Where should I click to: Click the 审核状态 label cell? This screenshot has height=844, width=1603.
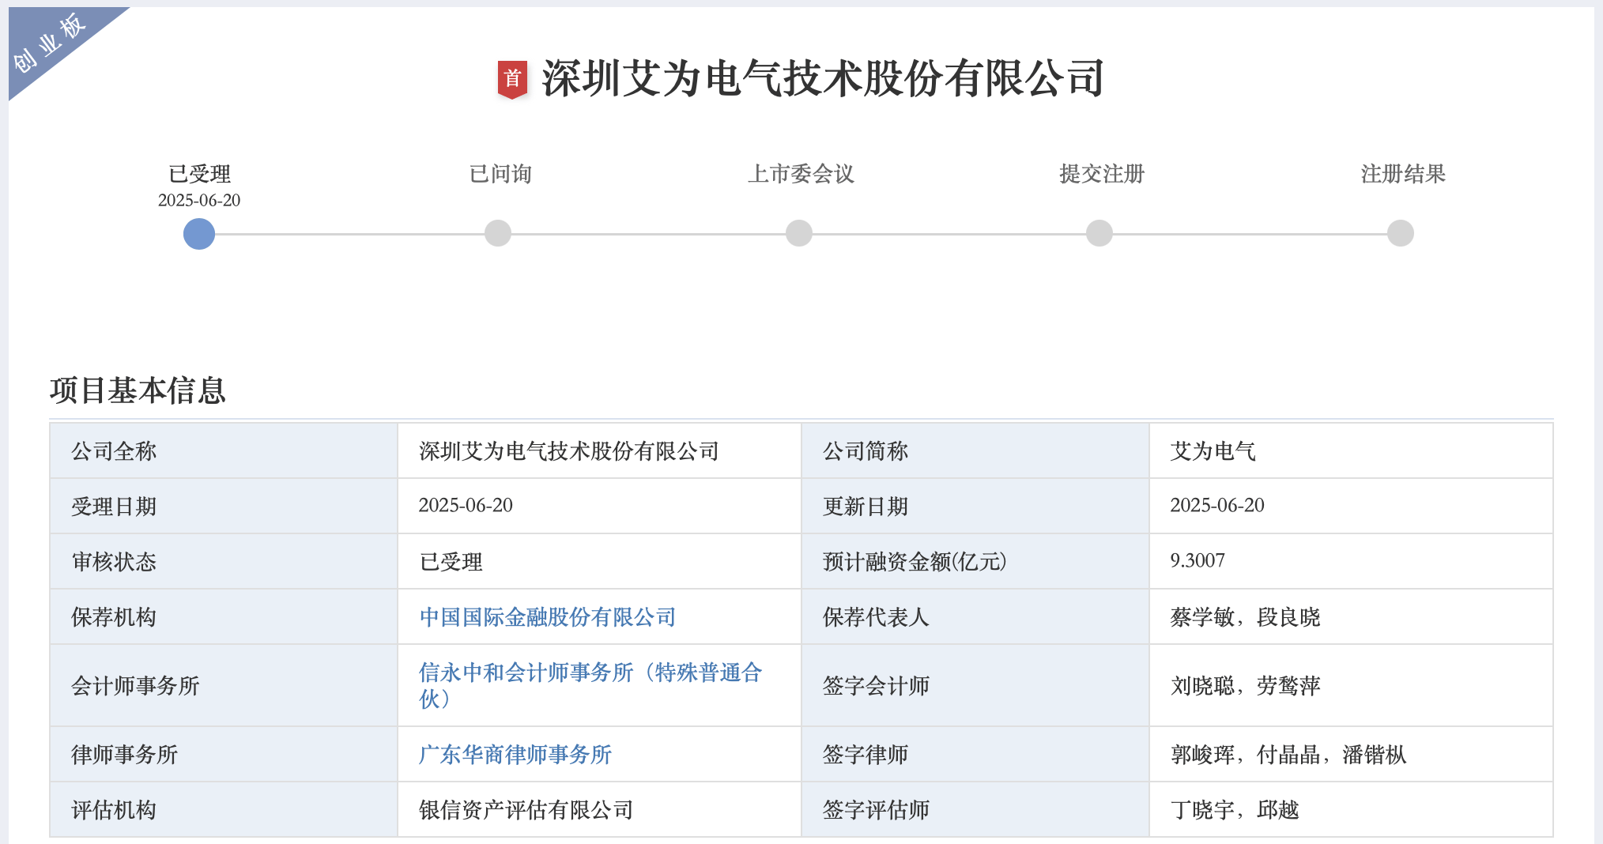point(224,561)
